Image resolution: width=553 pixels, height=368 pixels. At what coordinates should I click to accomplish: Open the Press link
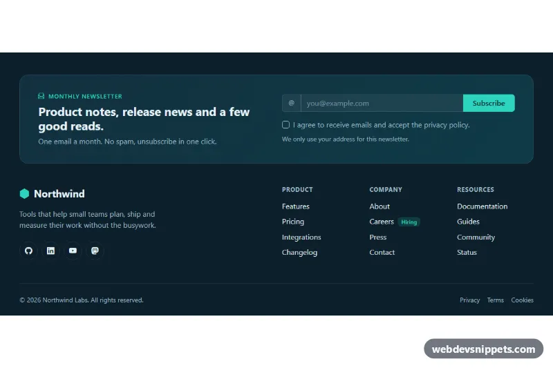378,237
